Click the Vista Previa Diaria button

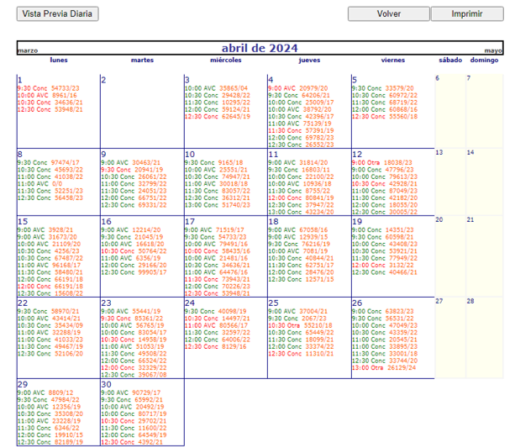point(58,14)
